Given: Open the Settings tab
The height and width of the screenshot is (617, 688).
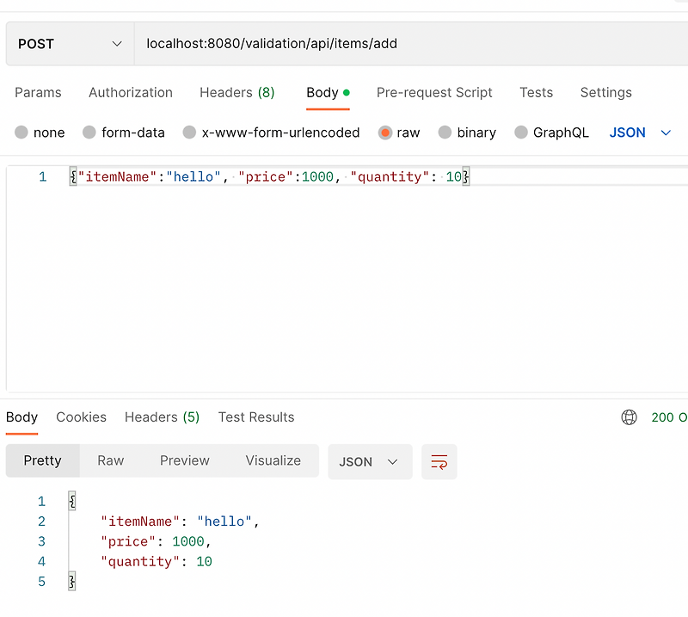Looking at the screenshot, I should click(606, 93).
